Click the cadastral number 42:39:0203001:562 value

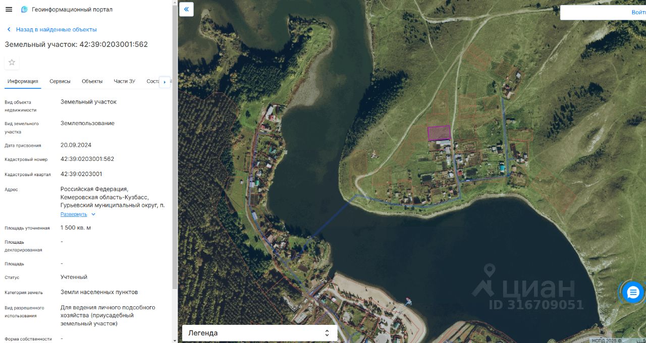(x=87, y=159)
